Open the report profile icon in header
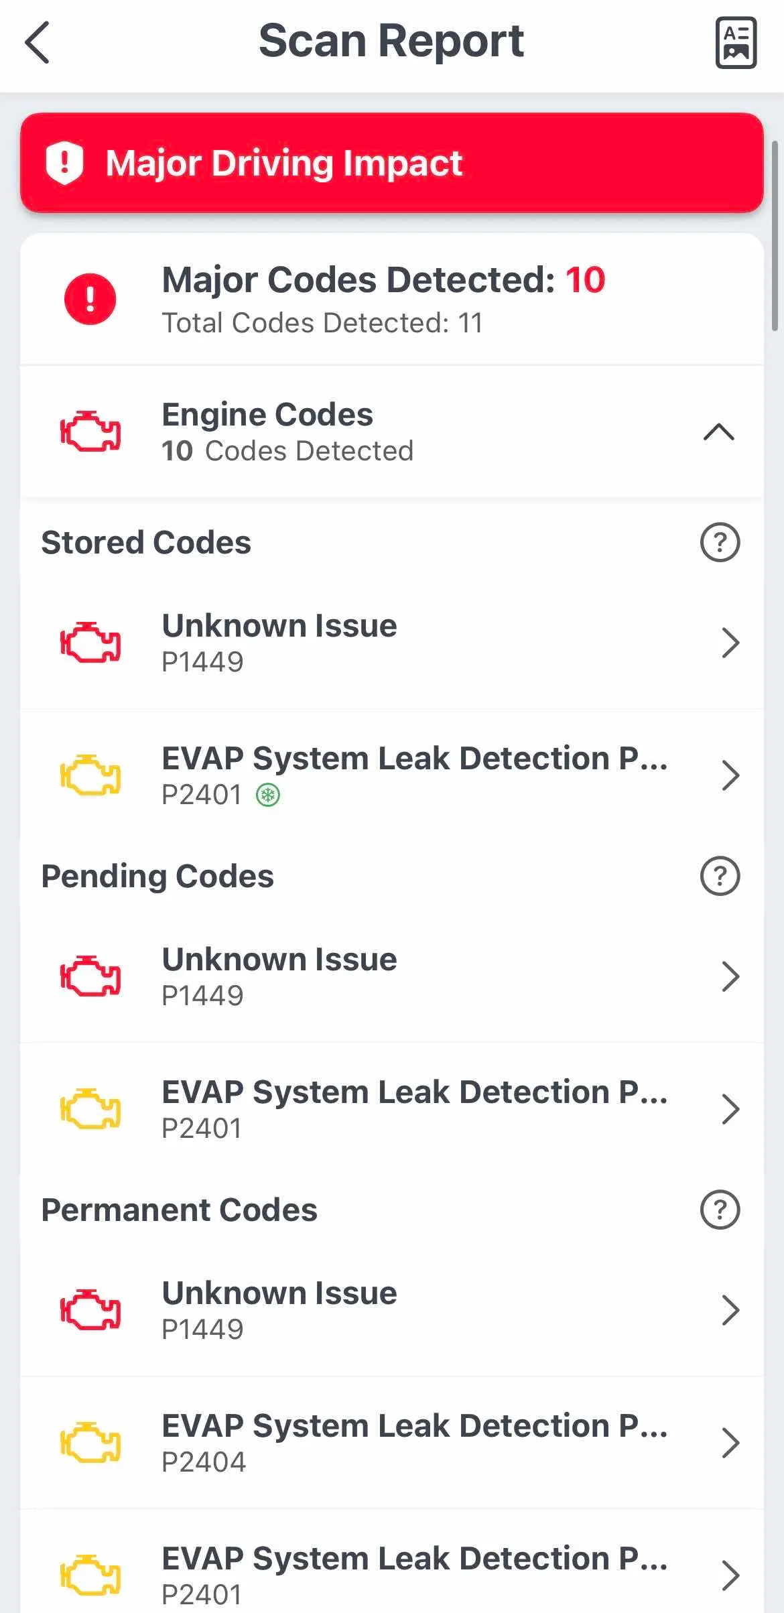 pyautogui.click(x=736, y=43)
